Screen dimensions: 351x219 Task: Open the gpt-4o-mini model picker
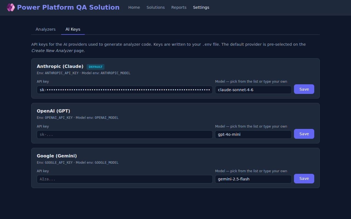253,134
